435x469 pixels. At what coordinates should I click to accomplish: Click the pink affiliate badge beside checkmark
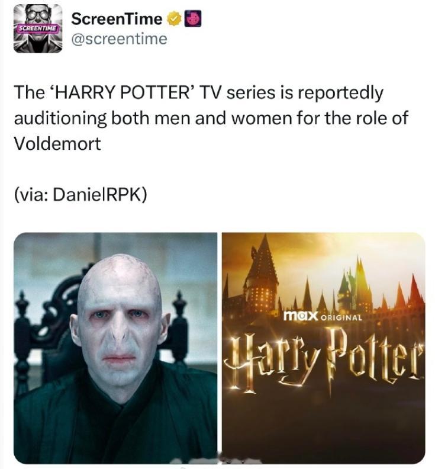[193, 19]
